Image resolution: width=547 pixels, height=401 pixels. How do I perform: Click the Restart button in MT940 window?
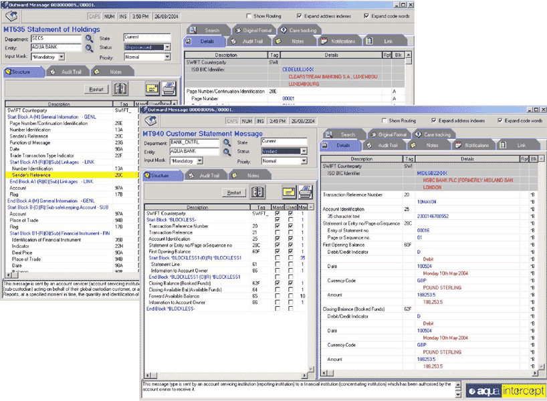click(x=233, y=193)
